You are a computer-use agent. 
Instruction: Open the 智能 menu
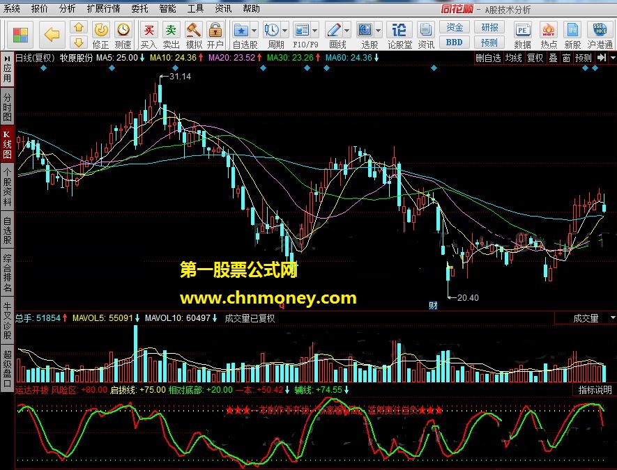pyautogui.click(x=167, y=8)
